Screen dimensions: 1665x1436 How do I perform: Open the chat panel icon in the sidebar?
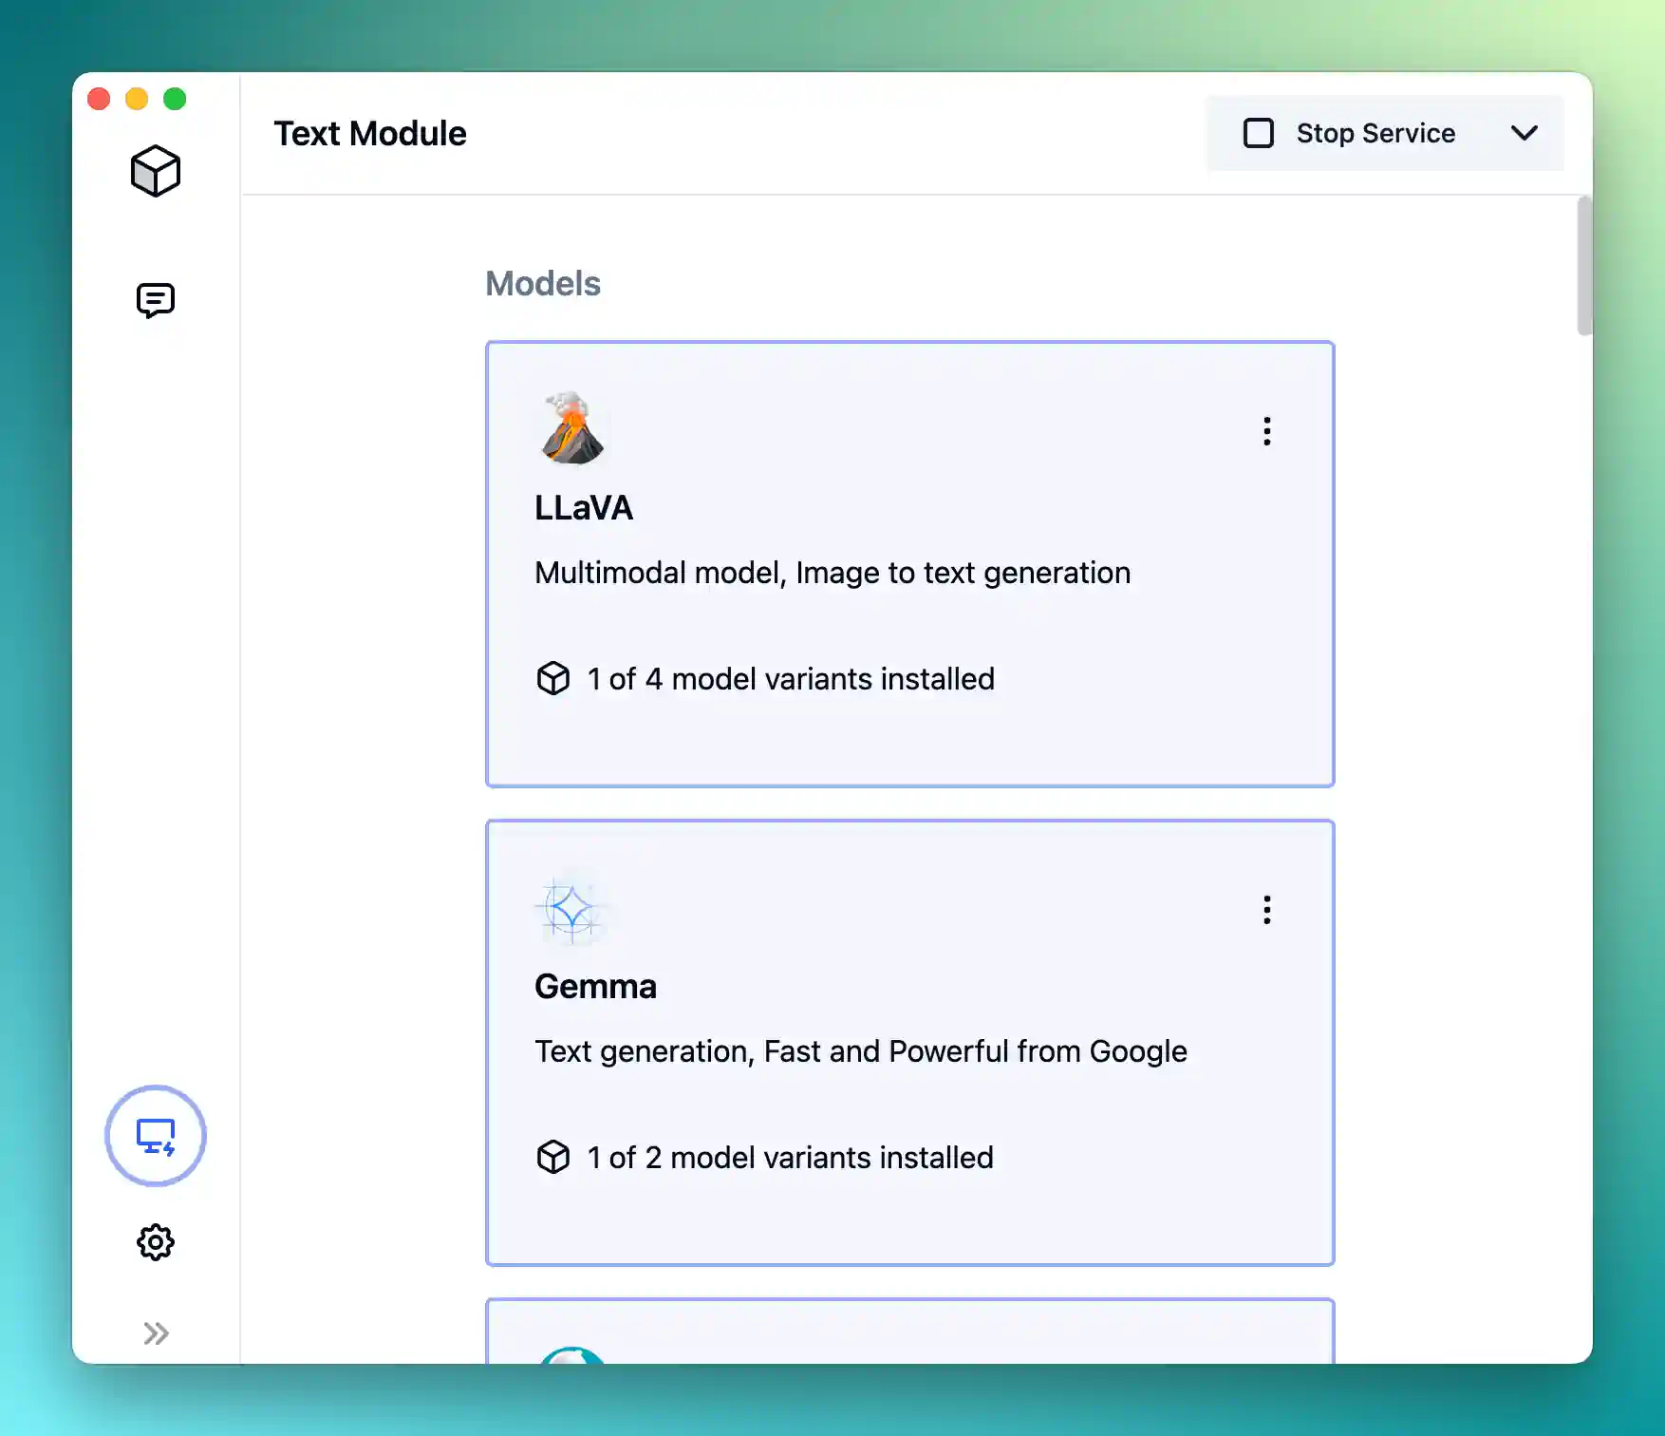pos(155,300)
